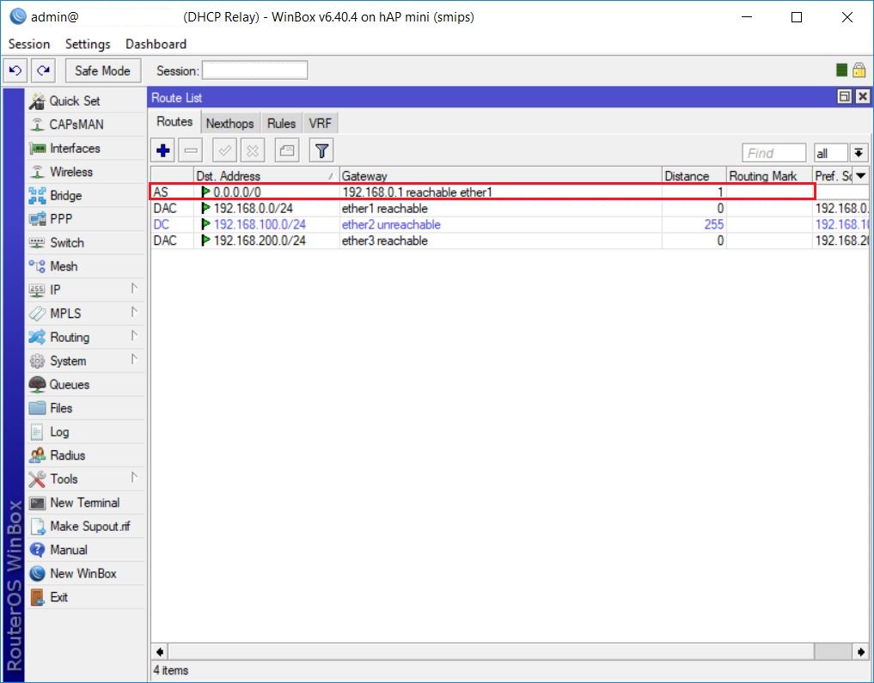Click the remove route minus button

coord(191,150)
